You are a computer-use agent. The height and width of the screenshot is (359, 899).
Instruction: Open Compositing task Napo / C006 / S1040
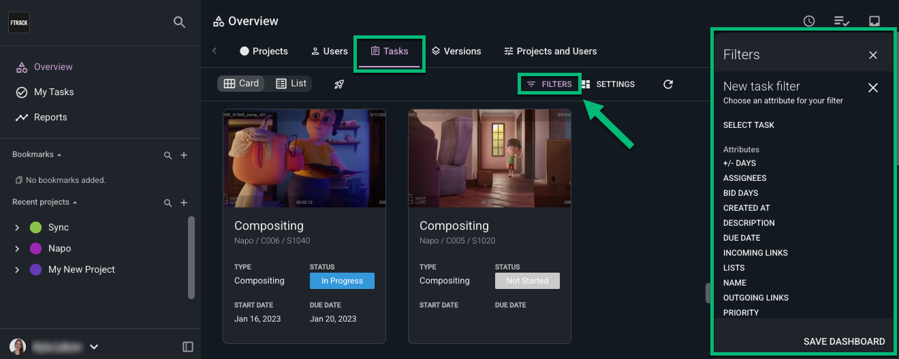[269, 226]
